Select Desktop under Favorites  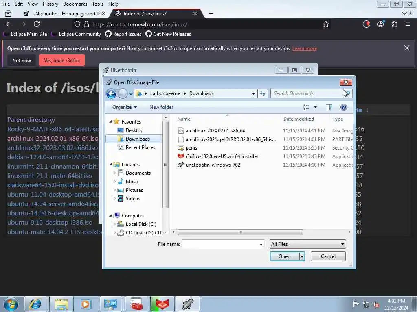(134, 130)
